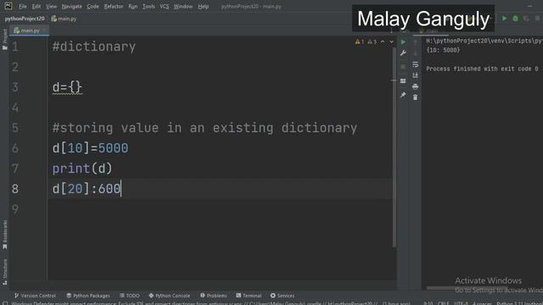Open the Services tool window
This screenshot has height=305, width=543.
tap(283, 296)
